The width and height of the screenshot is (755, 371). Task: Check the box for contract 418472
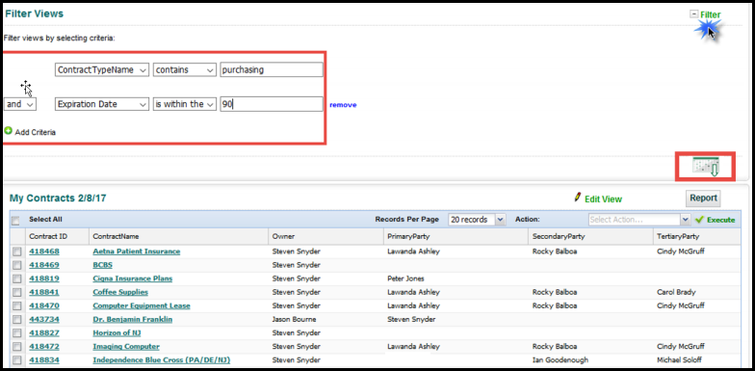click(17, 347)
